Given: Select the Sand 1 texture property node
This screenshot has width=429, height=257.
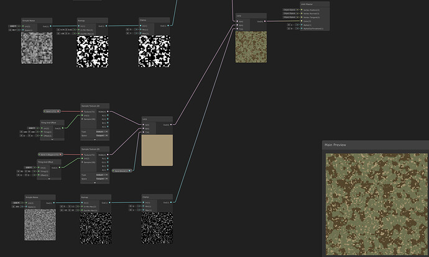Looking at the screenshot, I should coord(52,112).
